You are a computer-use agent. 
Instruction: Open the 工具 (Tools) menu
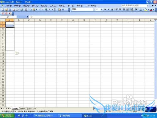53,6
